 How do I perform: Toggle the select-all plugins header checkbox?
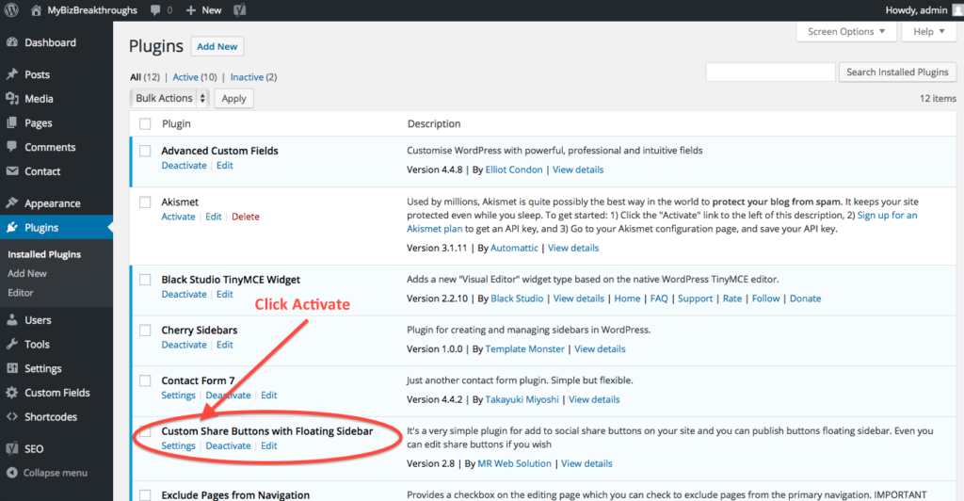pos(145,123)
